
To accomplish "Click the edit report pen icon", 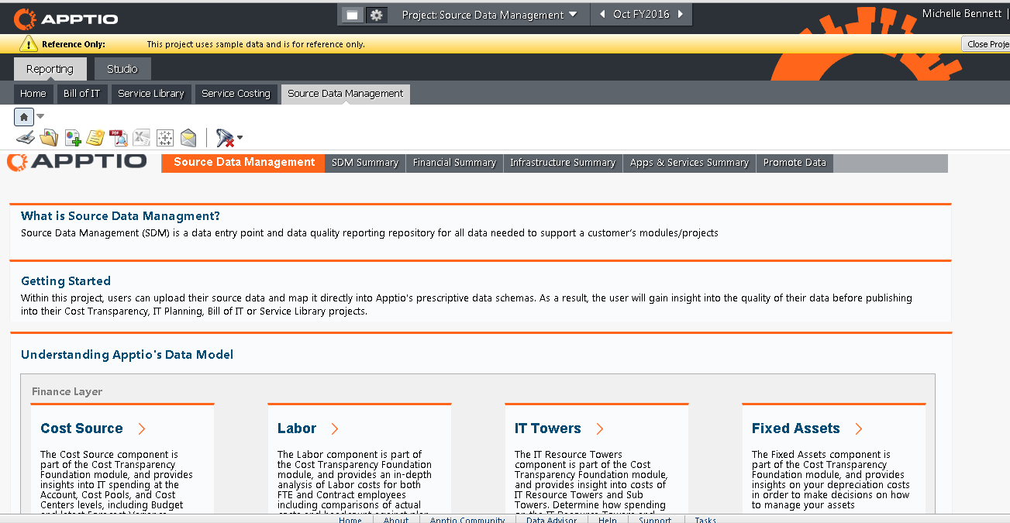I will (26, 138).
